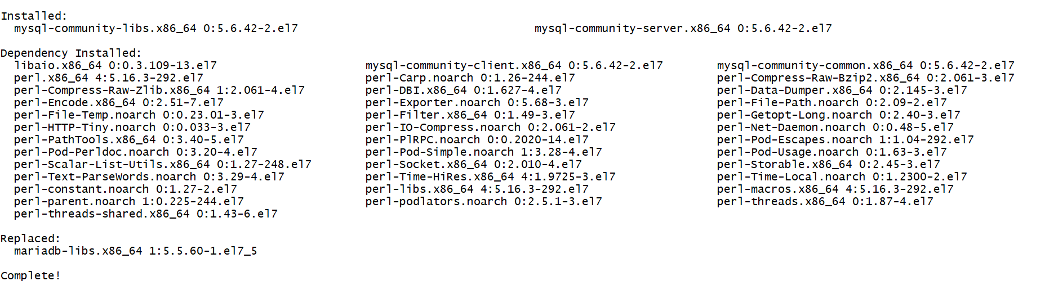The height and width of the screenshot is (281, 1045).
Task: Click the mariadb-libs.x86_64 replaced package
Action: [x=136, y=251]
